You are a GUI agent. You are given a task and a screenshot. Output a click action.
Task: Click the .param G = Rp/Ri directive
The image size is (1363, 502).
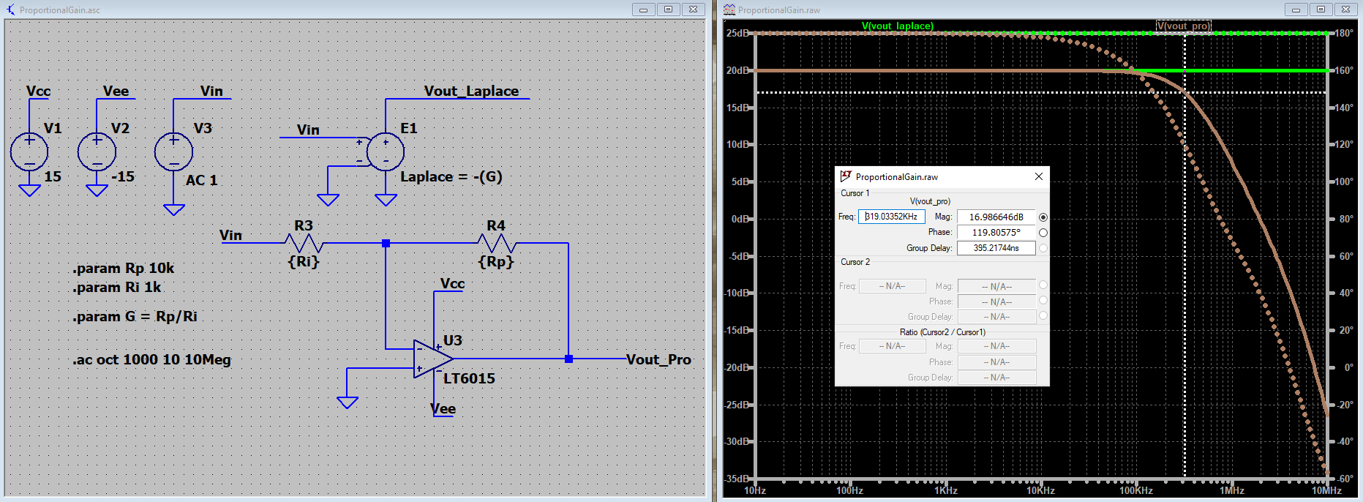tap(135, 317)
